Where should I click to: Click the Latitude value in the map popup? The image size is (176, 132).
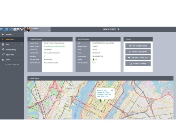click(106, 92)
